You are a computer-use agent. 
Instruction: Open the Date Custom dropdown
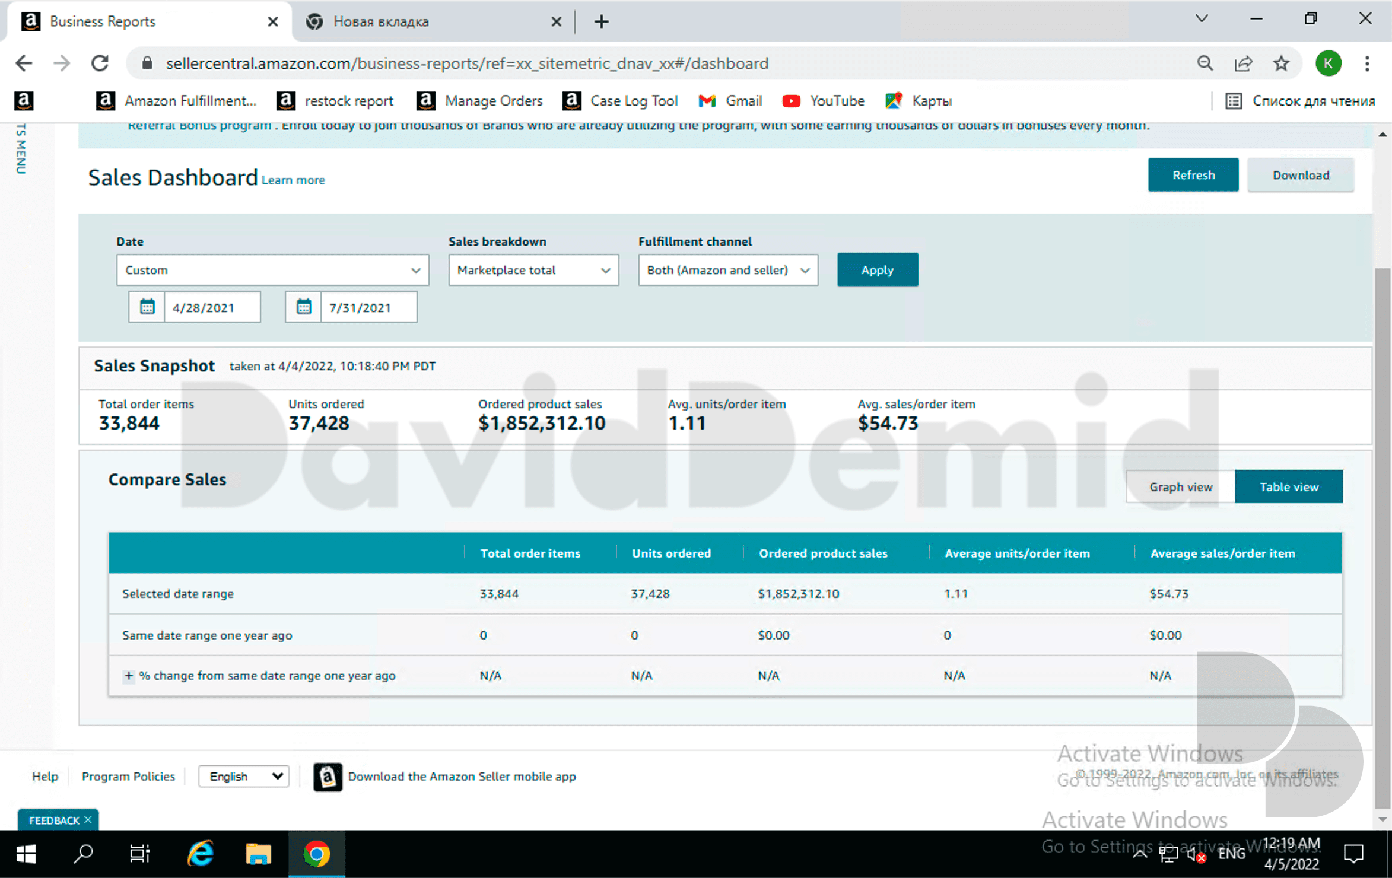[273, 270]
